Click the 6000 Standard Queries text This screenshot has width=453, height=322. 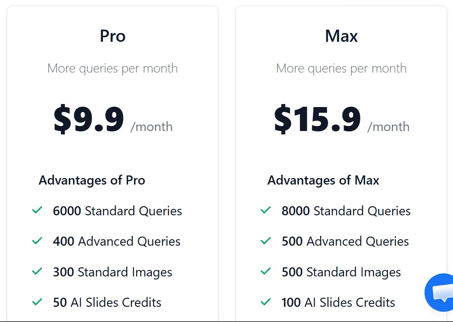117,211
